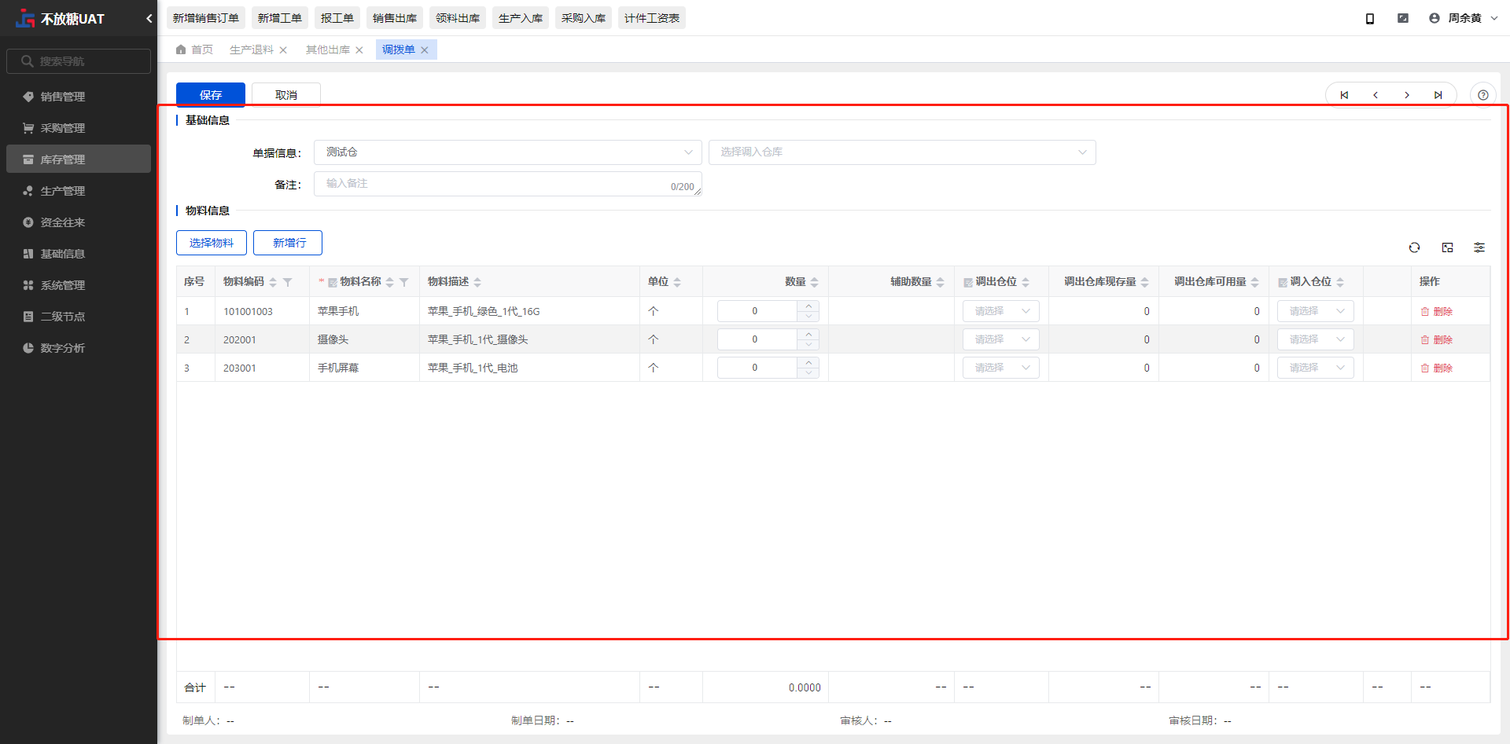This screenshot has height=744, width=1510.
Task: Open 调入仓位 dropdown in row 3
Action: [1316, 368]
